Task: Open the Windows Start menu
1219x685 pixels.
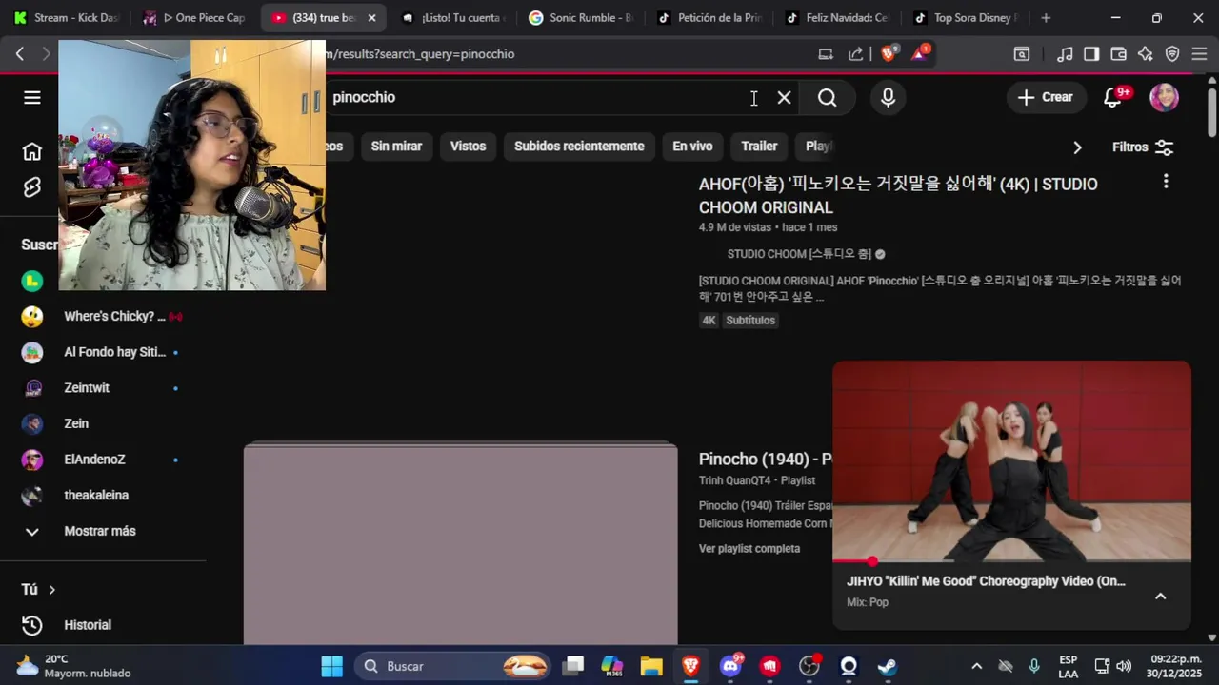Action: [331, 666]
